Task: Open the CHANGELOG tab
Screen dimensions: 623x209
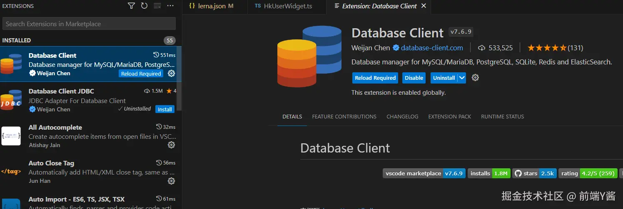Action: click(x=402, y=117)
